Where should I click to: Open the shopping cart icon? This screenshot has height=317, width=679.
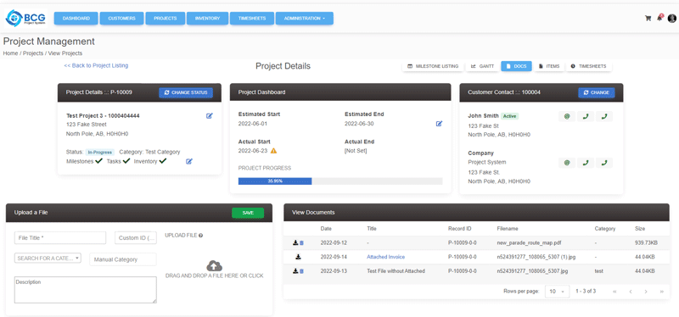(648, 18)
